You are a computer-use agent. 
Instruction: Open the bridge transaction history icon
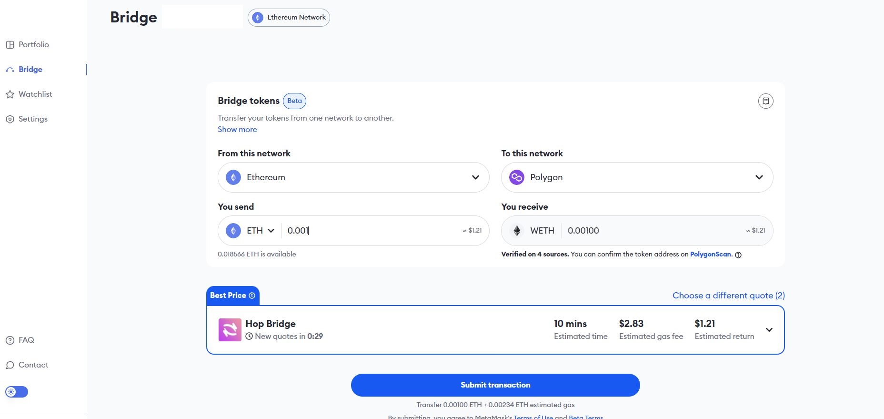[765, 101]
